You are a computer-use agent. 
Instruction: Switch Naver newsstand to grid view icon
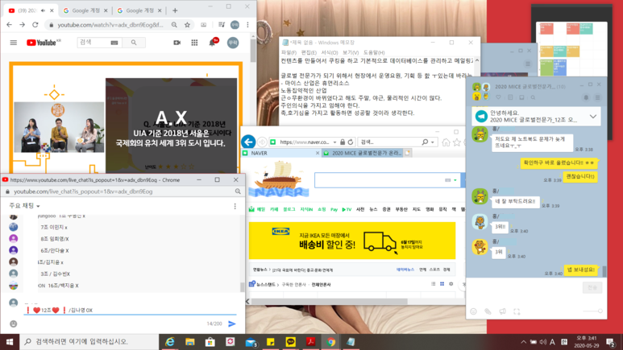(x=442, y=284)
